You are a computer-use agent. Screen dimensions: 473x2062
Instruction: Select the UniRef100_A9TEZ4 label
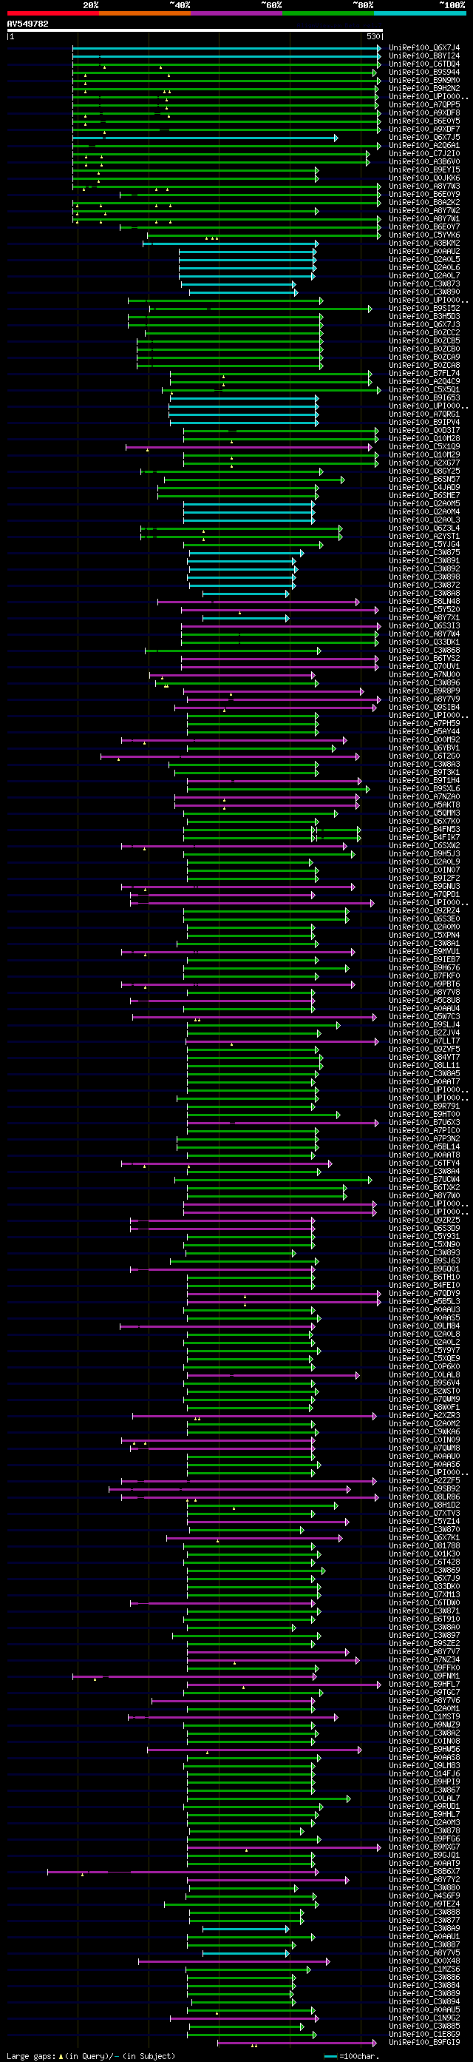click(424, 1904)
